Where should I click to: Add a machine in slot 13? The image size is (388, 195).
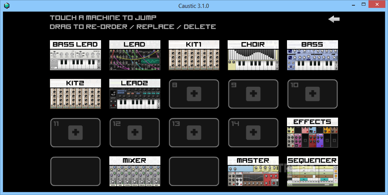tap(194, 133)
